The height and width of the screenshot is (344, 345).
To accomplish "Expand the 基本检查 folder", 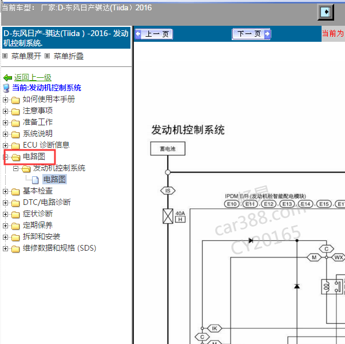I will [6, 192].
